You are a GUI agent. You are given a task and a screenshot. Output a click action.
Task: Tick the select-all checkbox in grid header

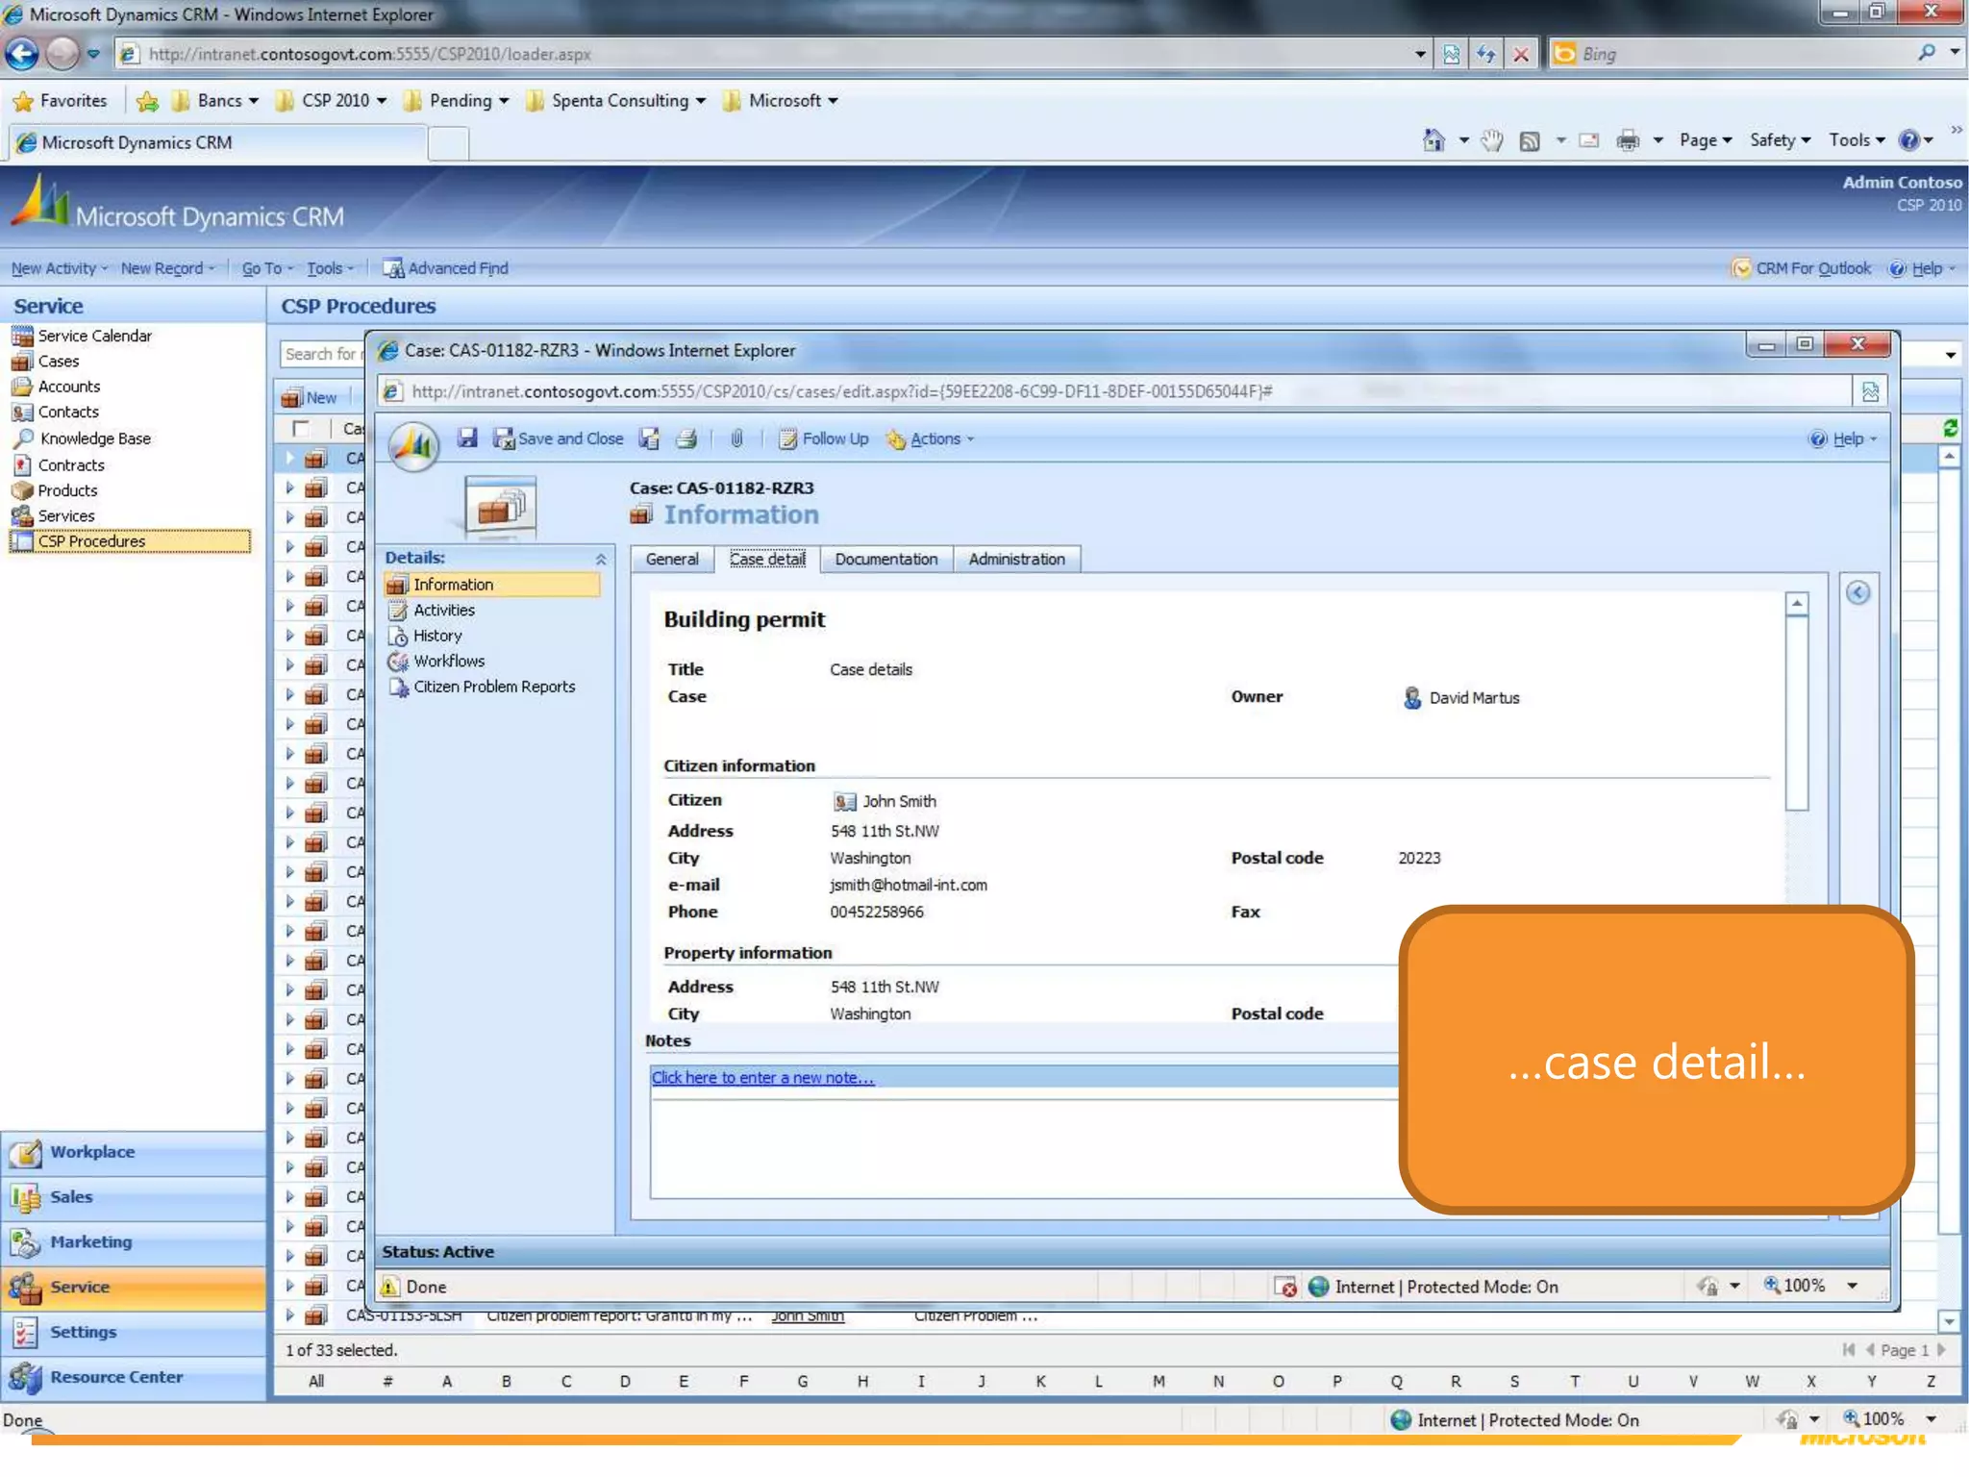point(301,428)
